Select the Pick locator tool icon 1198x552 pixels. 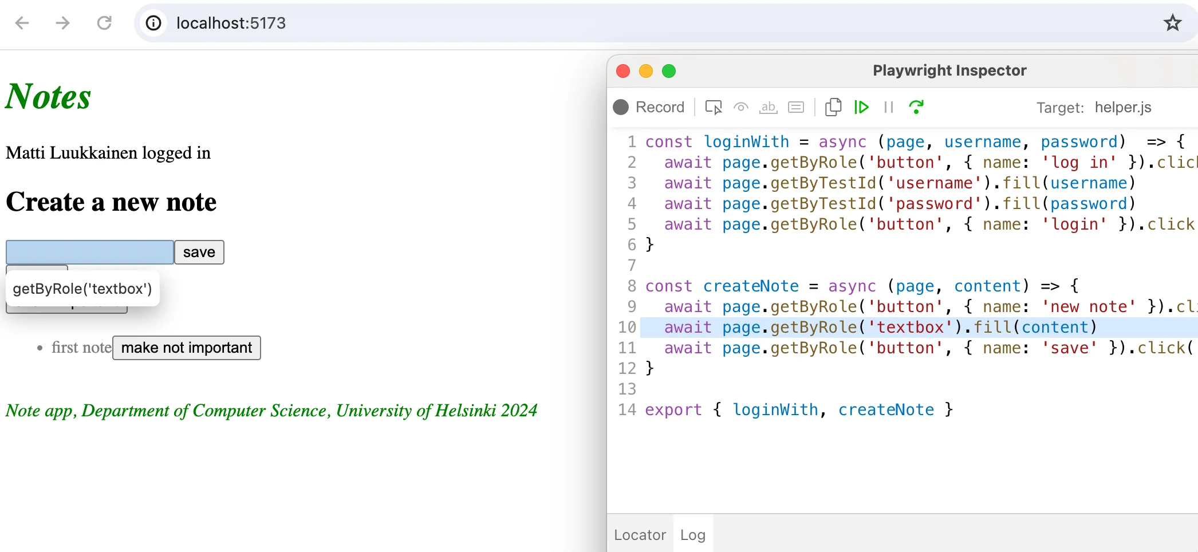point(714,107)
